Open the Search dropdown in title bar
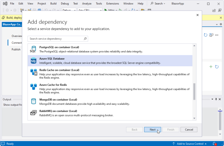Screen dimensions: 224x146 pos(158,4)
